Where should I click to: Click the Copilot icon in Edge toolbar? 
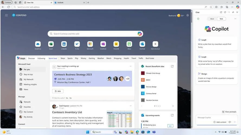tap(238, 7)
